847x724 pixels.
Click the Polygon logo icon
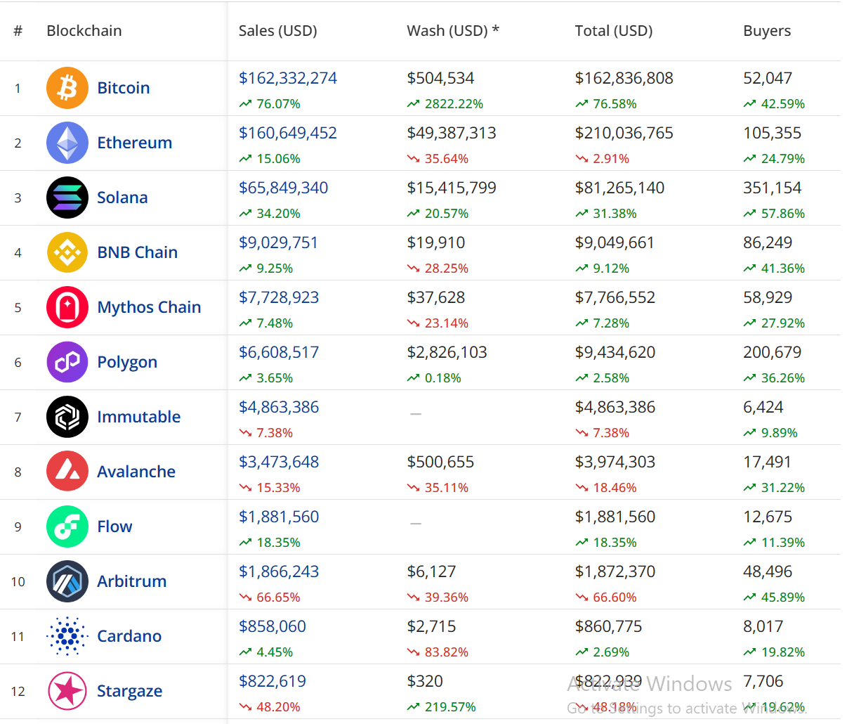coord(67,362)
